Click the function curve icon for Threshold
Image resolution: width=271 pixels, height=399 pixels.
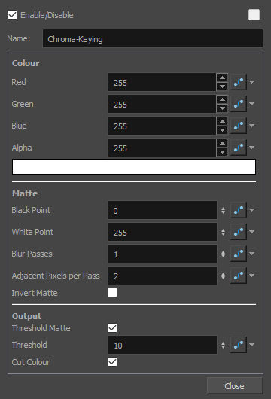(239, 345)
